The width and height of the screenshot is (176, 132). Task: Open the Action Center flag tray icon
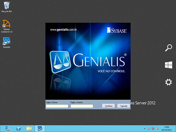point(149,129)
